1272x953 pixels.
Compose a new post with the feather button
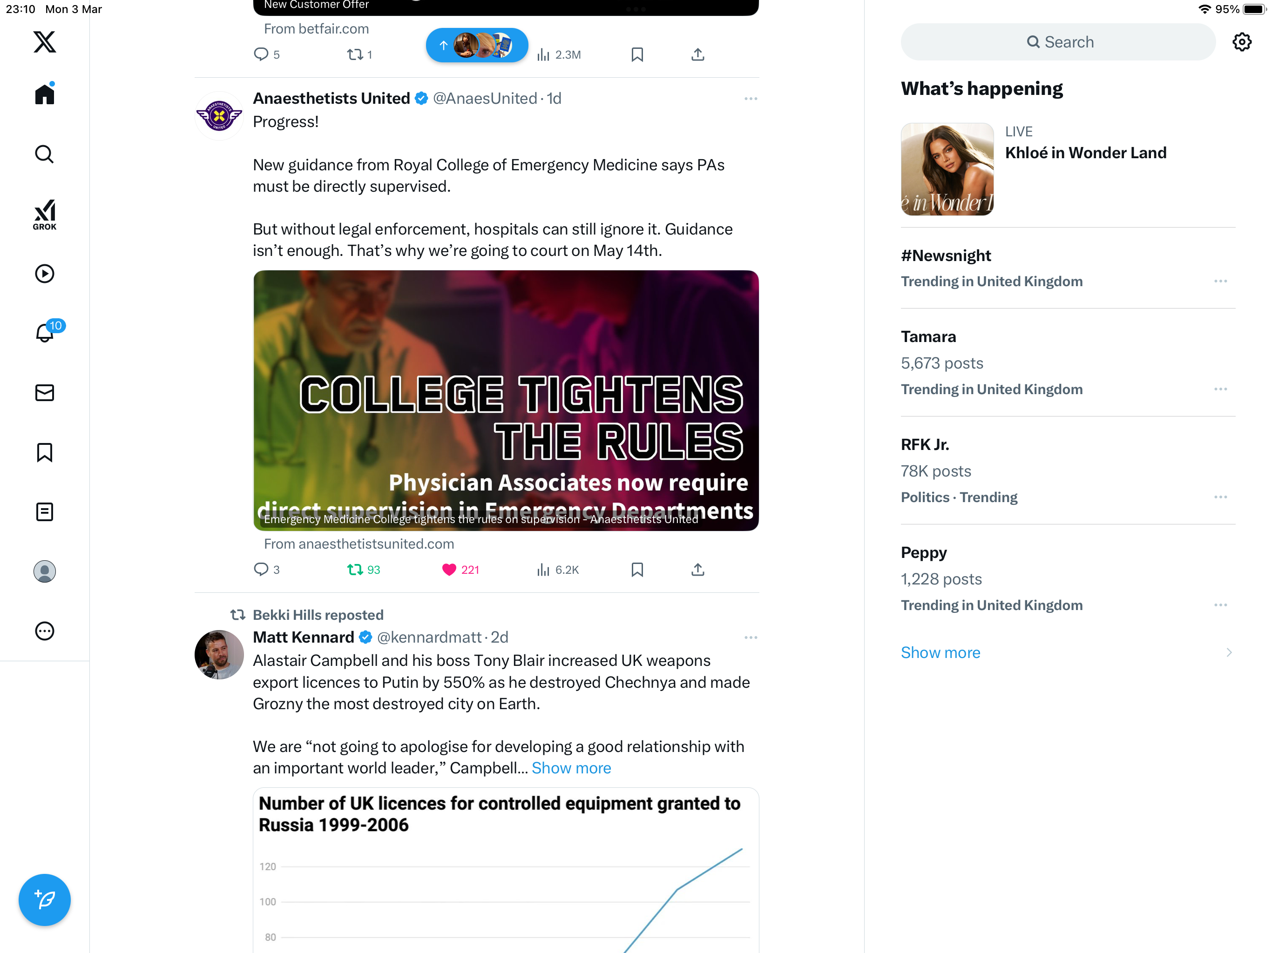point(44,899)
